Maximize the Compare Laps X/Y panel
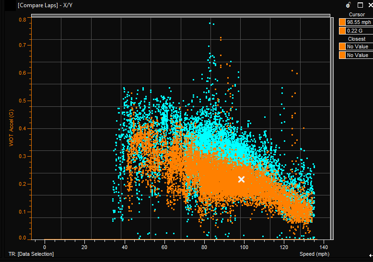The image size is (373, 262). [360, 5]
